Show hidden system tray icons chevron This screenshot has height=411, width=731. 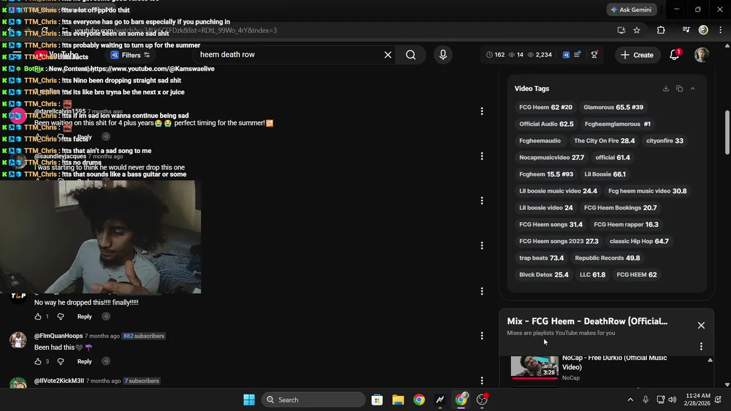(630, 400)
